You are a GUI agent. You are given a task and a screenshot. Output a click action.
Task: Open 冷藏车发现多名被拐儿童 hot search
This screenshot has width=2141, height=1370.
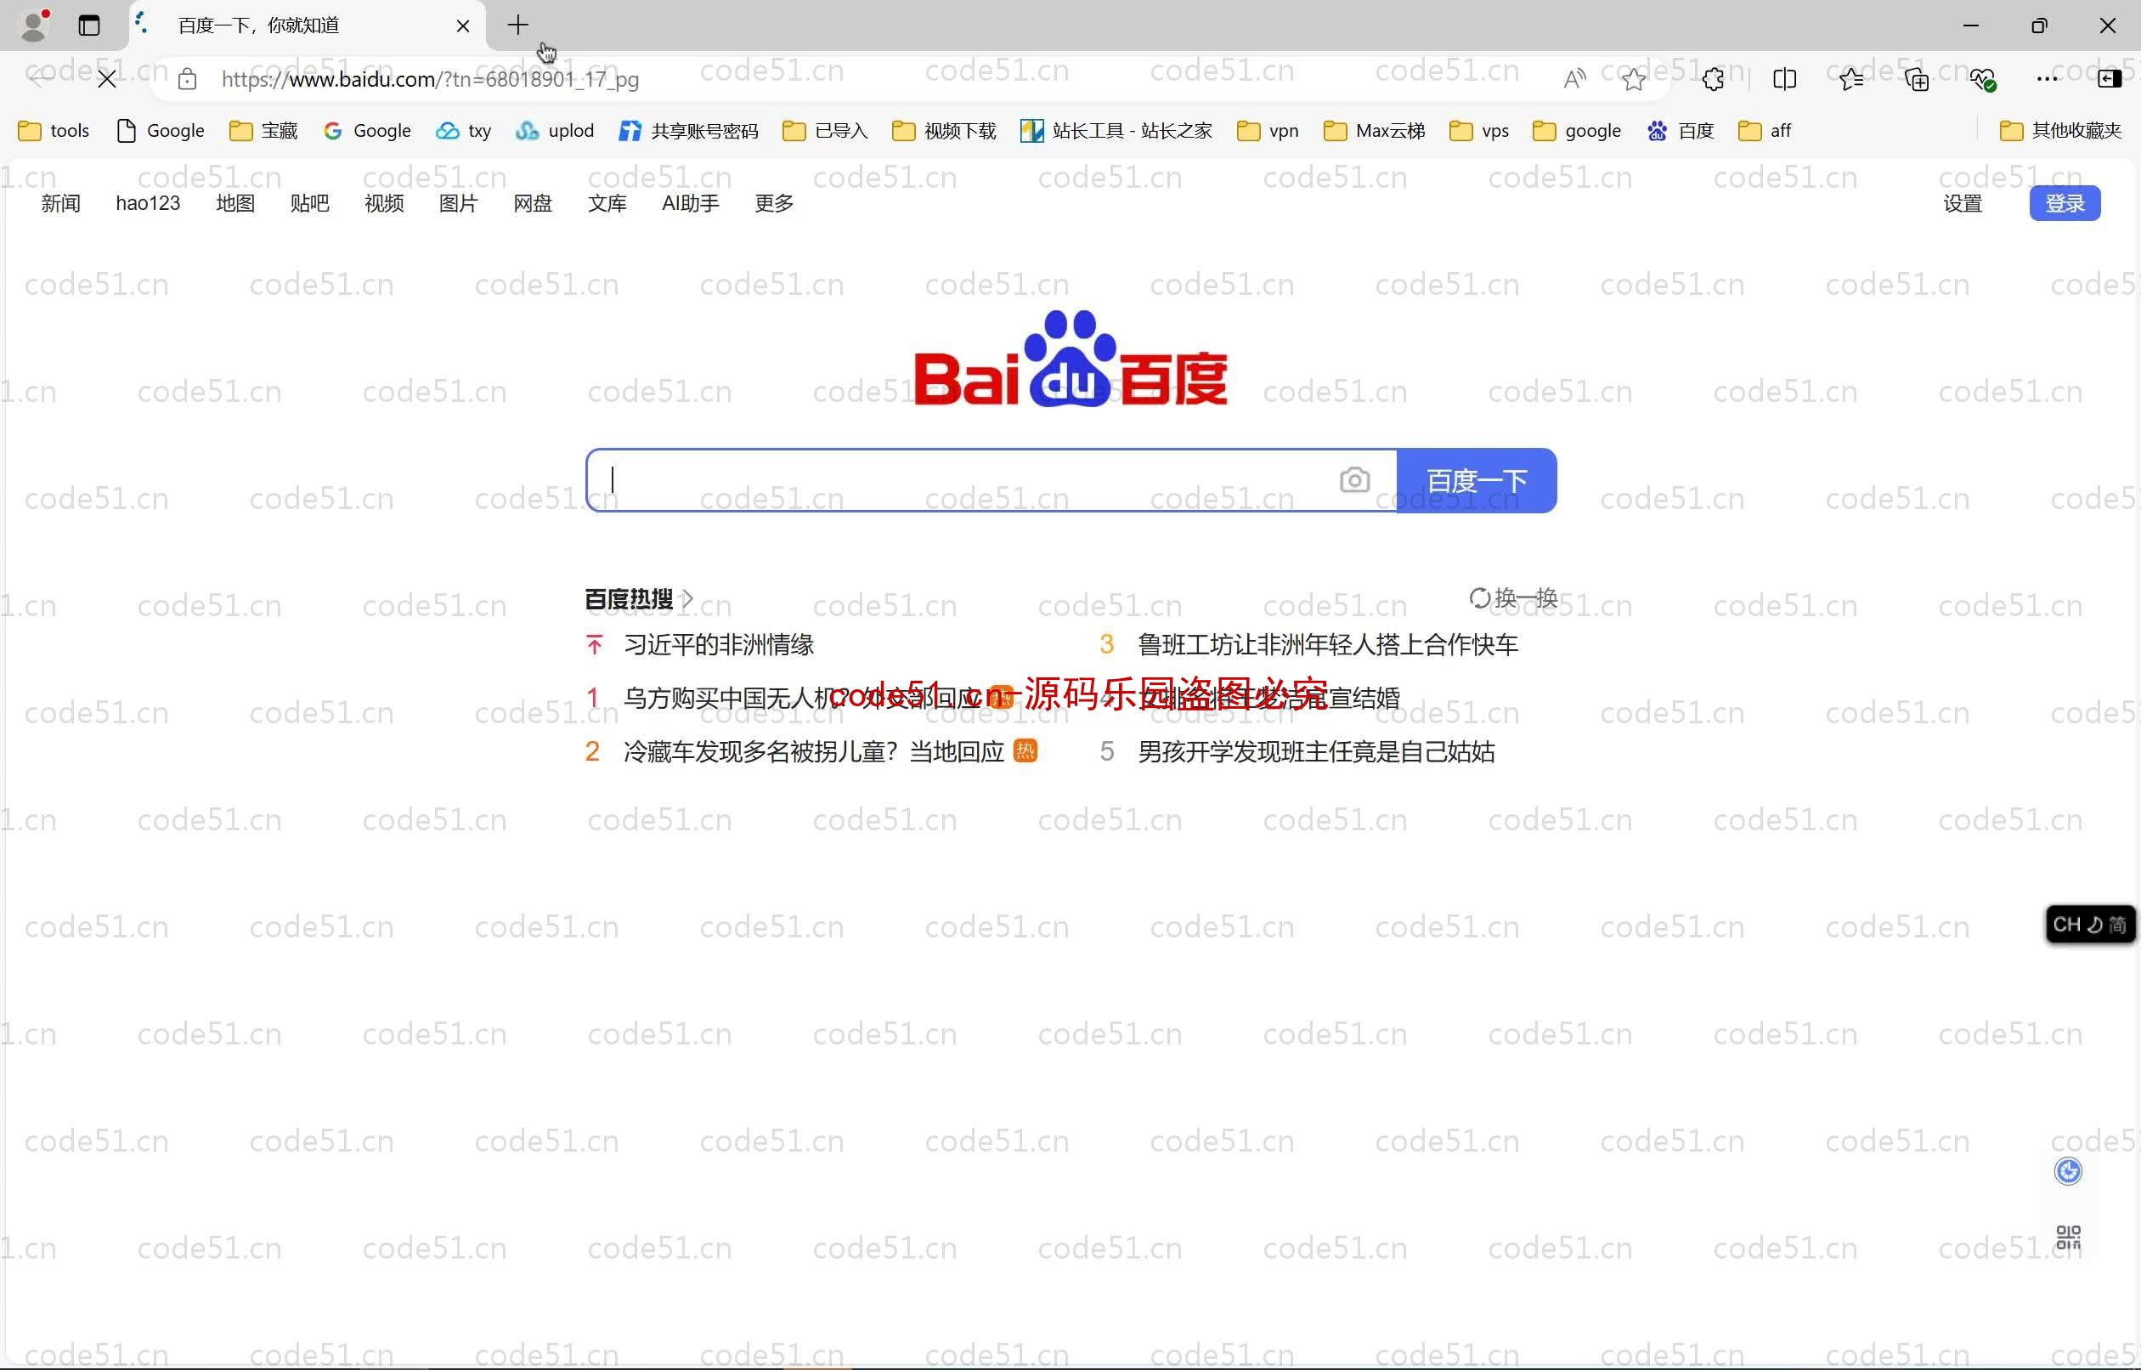813,752
